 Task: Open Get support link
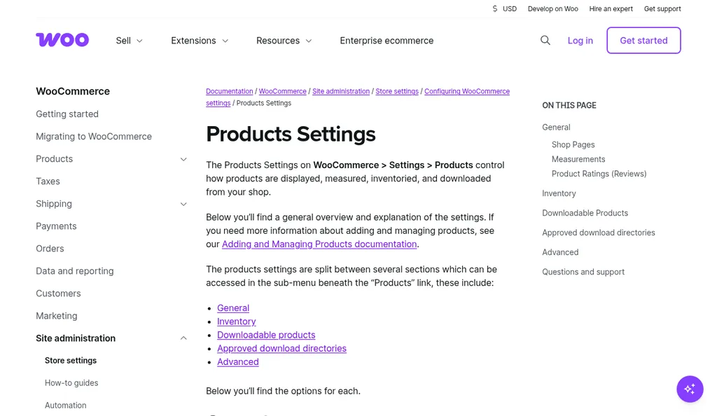click(662, 8)
